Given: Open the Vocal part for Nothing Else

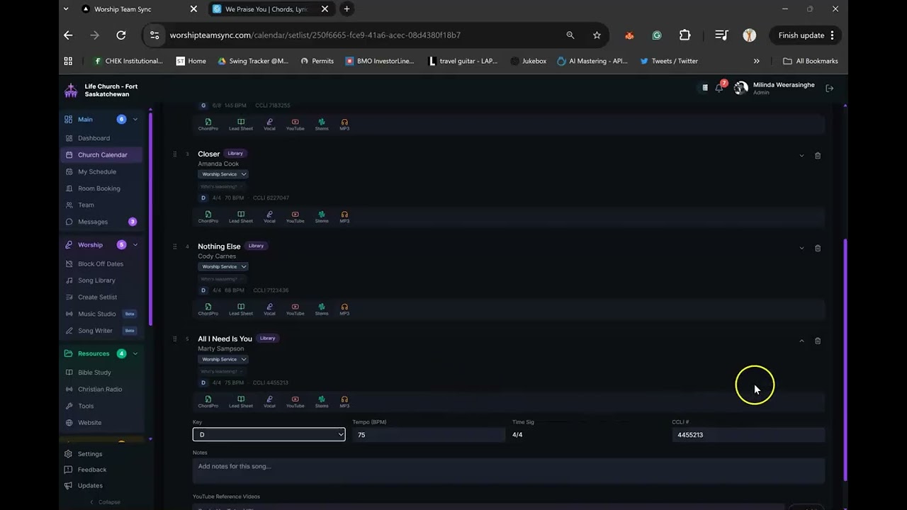Looking at the screenshot, I should [269, 310].
